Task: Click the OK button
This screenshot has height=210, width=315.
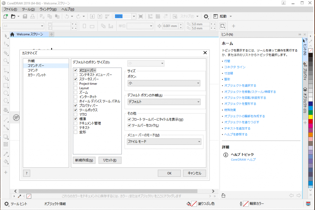Action: 169,173
